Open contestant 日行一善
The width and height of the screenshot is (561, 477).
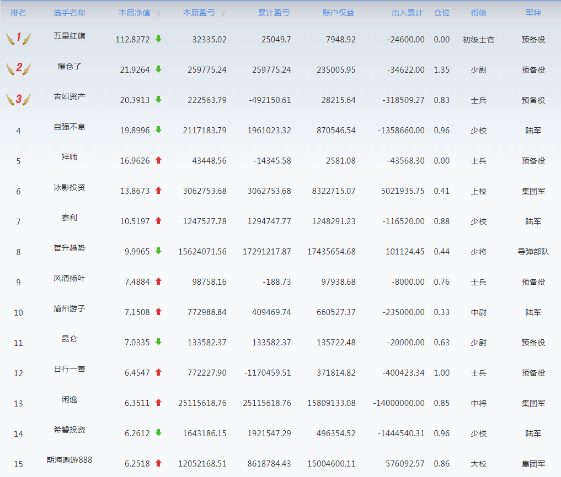[70, 369]
